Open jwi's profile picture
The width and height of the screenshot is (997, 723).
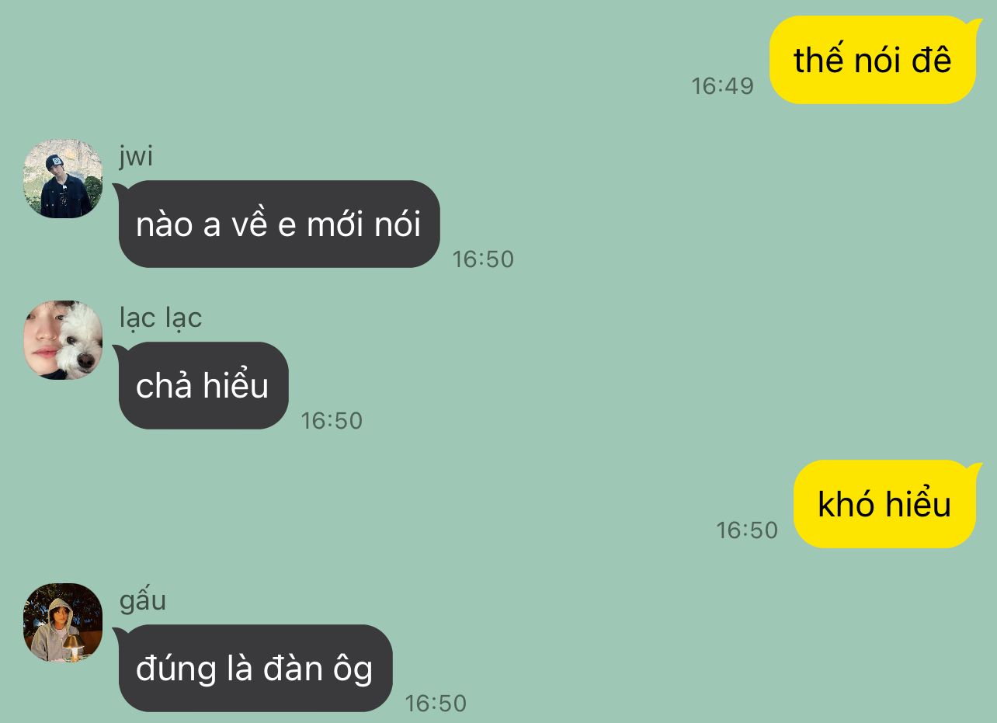(63, 179)
